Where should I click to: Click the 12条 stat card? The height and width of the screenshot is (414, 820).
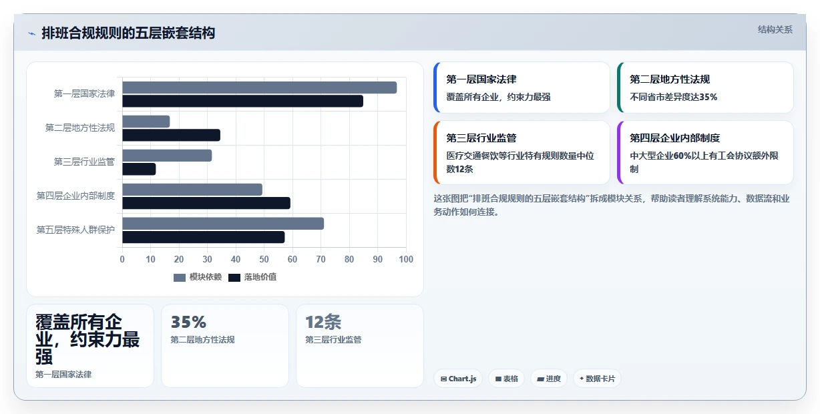pos(360,346)
